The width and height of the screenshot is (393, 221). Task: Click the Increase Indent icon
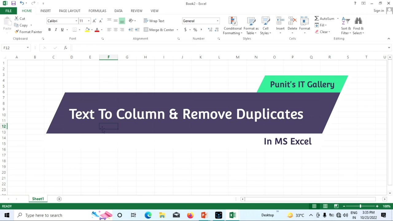[x=137, y=30]
